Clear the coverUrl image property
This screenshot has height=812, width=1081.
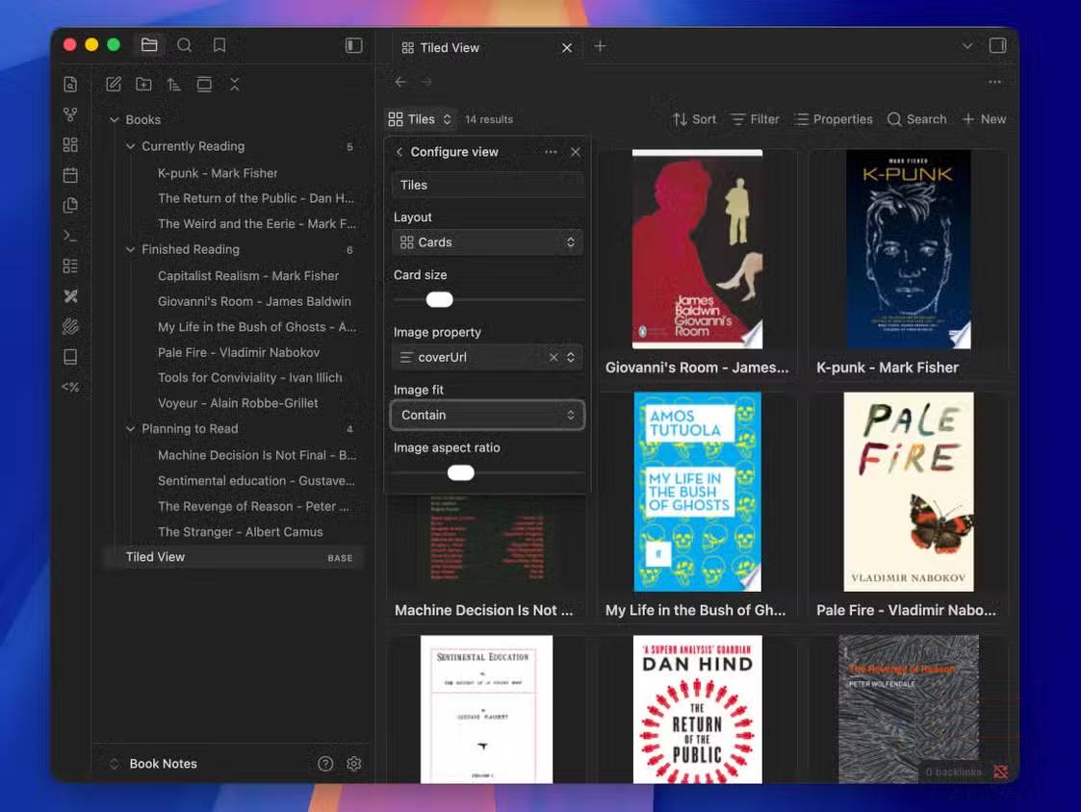[x=553, y=357]
